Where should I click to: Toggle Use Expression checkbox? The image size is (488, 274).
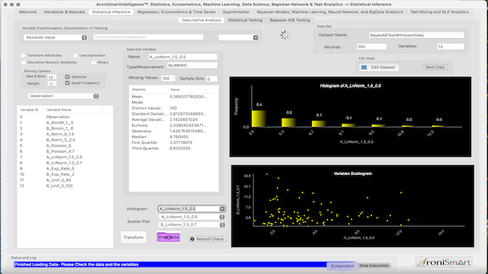click(x=75, y=56)
